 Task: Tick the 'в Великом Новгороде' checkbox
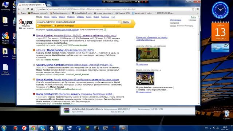point(54,26)
